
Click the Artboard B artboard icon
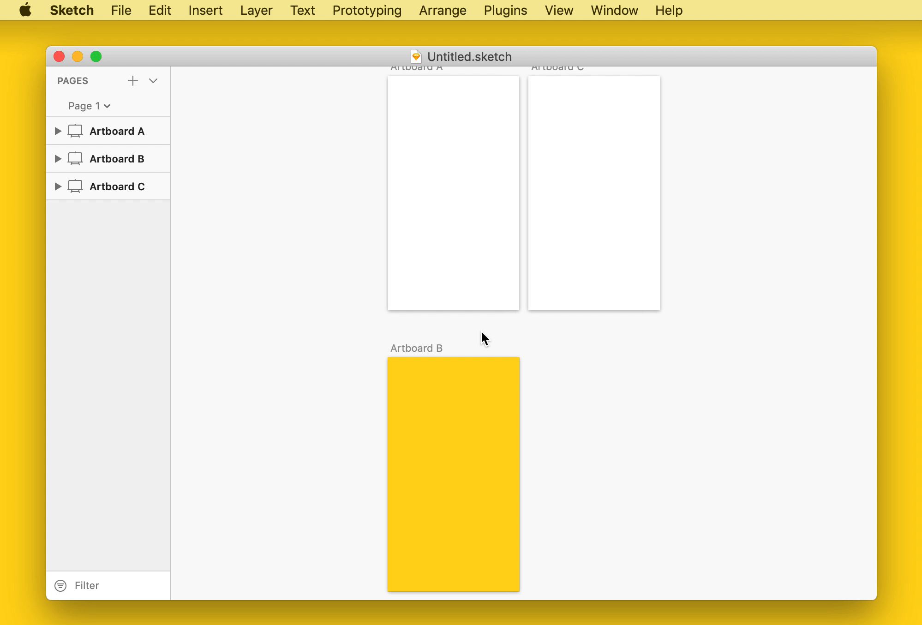pyautogui.click(x=75, y=159)
